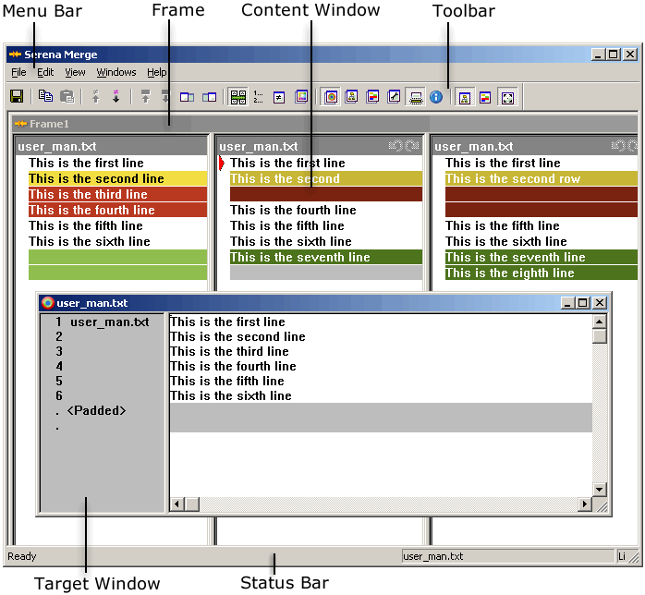Click the target window bullseye toolbar icon
This screenshot has width=645, height=595.
331,97
